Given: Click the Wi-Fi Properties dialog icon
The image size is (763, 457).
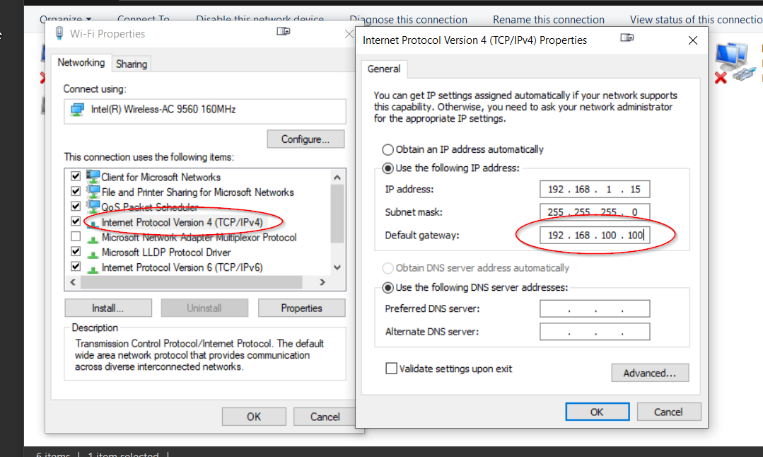Looking at the screenshot, I should [x=59, y=33].
